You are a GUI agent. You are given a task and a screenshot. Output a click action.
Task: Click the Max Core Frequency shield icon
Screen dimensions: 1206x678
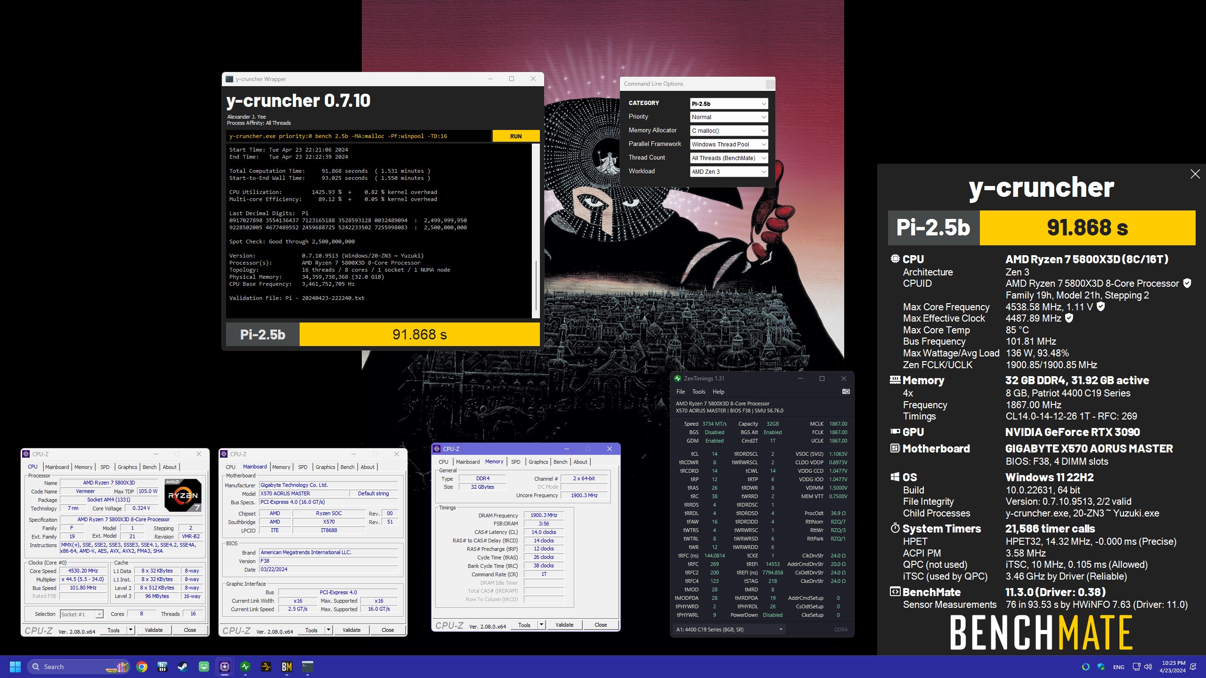1100,307
